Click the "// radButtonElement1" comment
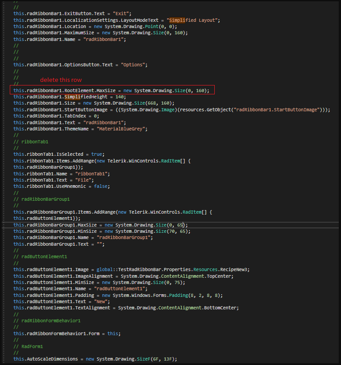The width and height of the screenshot is (341, 365). [40, 256]
